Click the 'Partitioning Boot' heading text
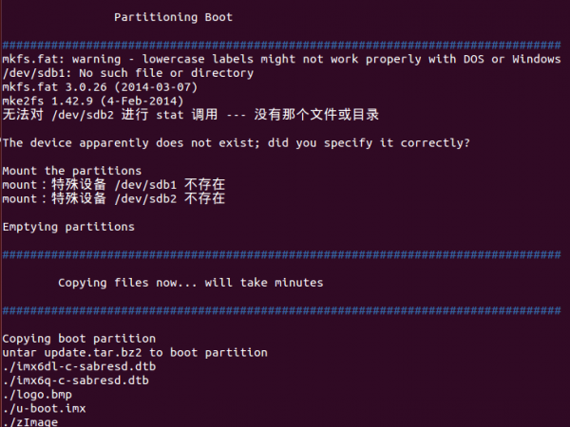Viewport: 570px width, 427px height. (x=173, y=17)
